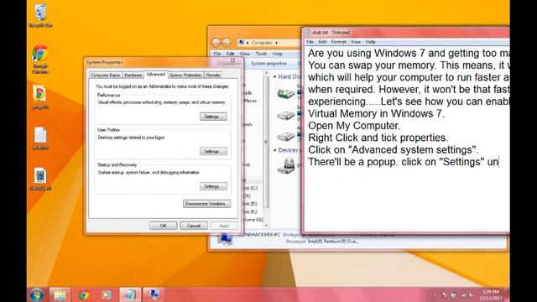
Task: Open User Profiles Settings button
Action: [x=213, y=151]
